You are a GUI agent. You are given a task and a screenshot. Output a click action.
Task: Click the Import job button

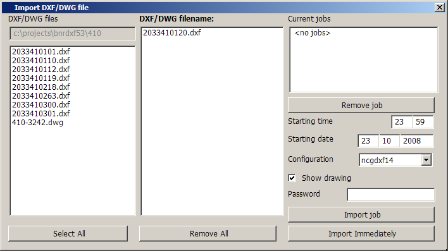click(x=361, y=215)
